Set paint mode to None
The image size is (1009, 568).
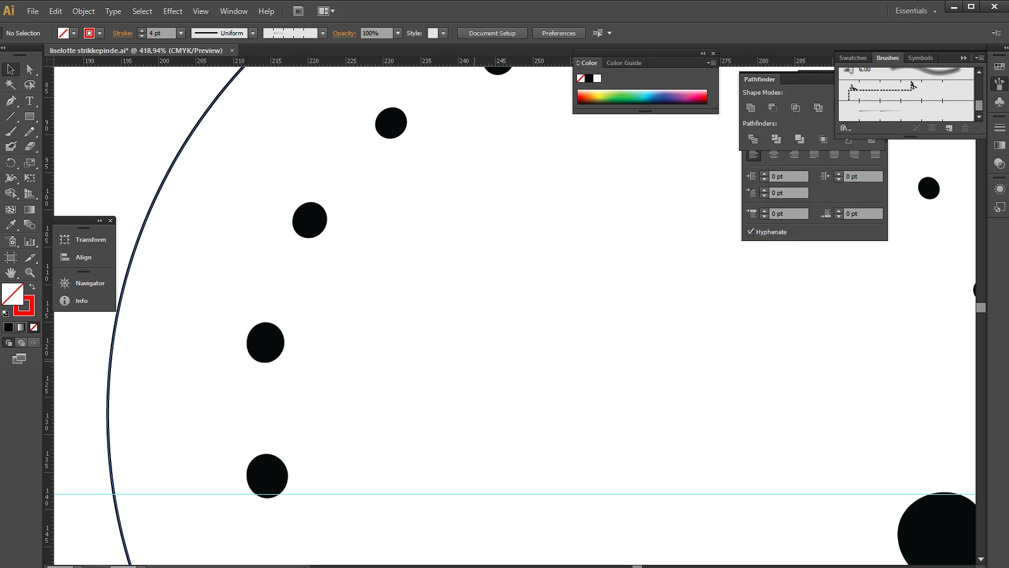[34, 327]
